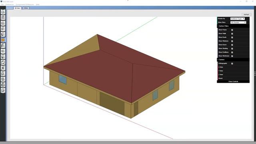Open the Help menu
Viewport: 256px width, 144px height.
click(38, 4)
